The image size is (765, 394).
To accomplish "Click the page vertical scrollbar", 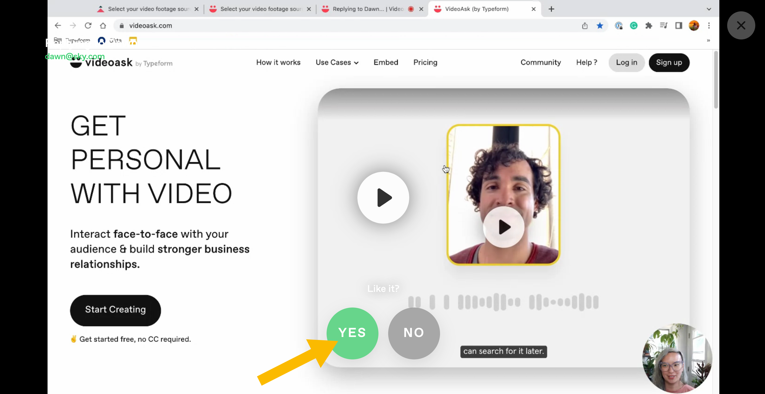I will click(716, 80).
